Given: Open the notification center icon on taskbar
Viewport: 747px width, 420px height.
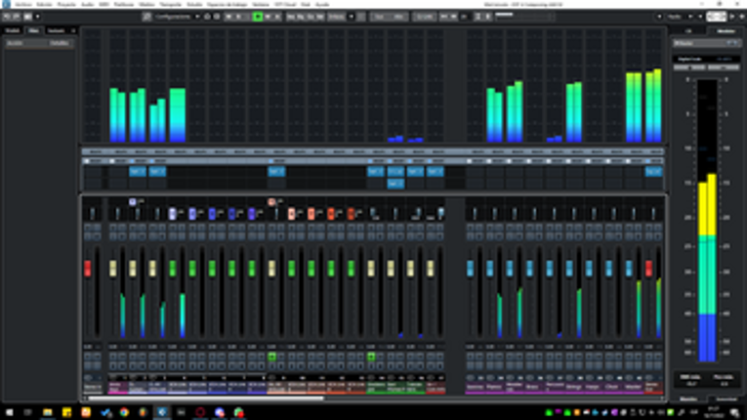Looking at the screenshot, I should (x=735, y=412).
